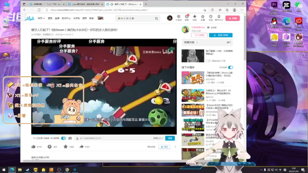The image size is (308, 173).
Task: Open Edge from the Windows taskbar
Action: point(12,170)
